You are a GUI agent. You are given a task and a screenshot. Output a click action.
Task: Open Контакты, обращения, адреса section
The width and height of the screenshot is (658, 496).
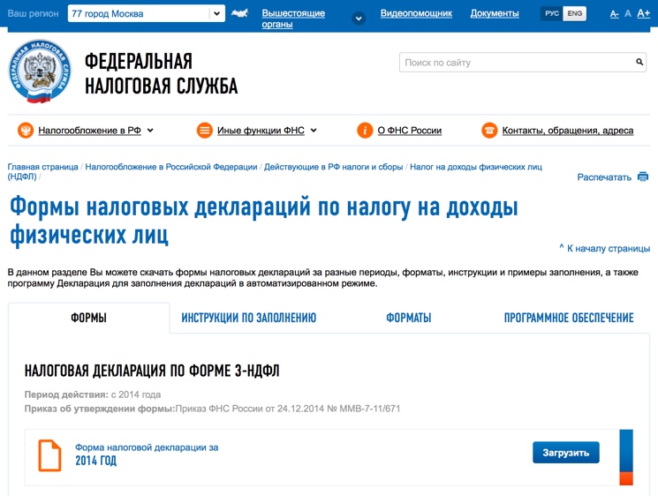tap(568, 131)
